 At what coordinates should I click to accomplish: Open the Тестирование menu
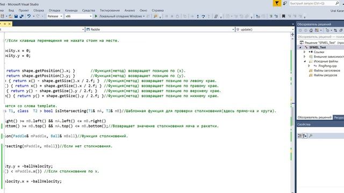click(110, 10)
